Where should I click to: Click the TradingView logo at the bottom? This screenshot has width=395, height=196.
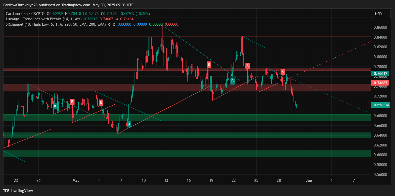(18, 190)
